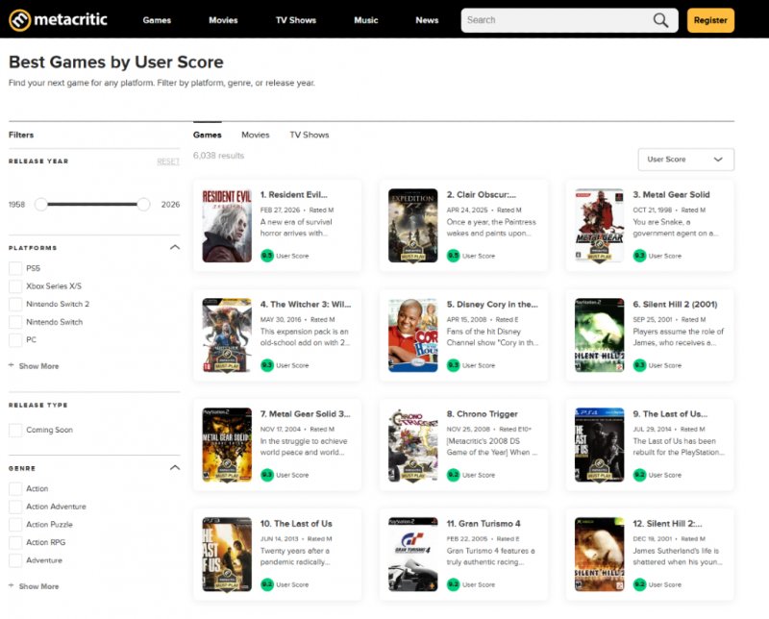Enable the Coming Soon filter
This screenshot has width=769, height=619.
(15, 430)
